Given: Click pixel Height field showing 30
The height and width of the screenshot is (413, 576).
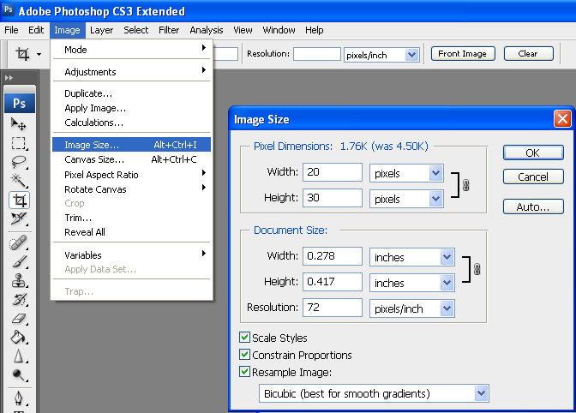Looking at the screenshot, I should click(333, 198).
